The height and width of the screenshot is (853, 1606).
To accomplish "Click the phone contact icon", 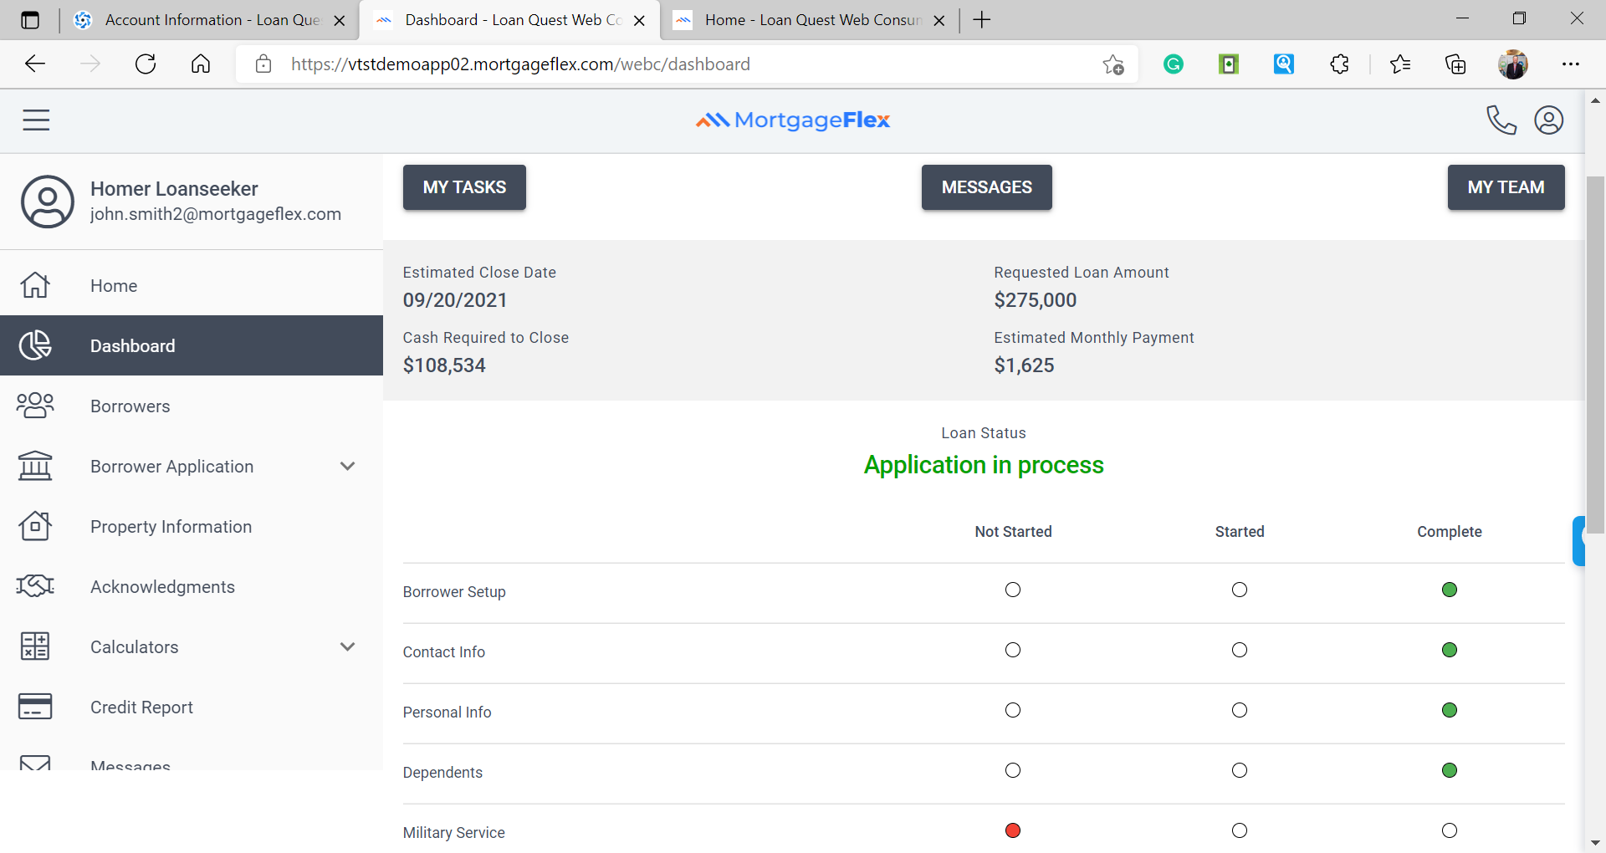I will tap(1501, 120).
